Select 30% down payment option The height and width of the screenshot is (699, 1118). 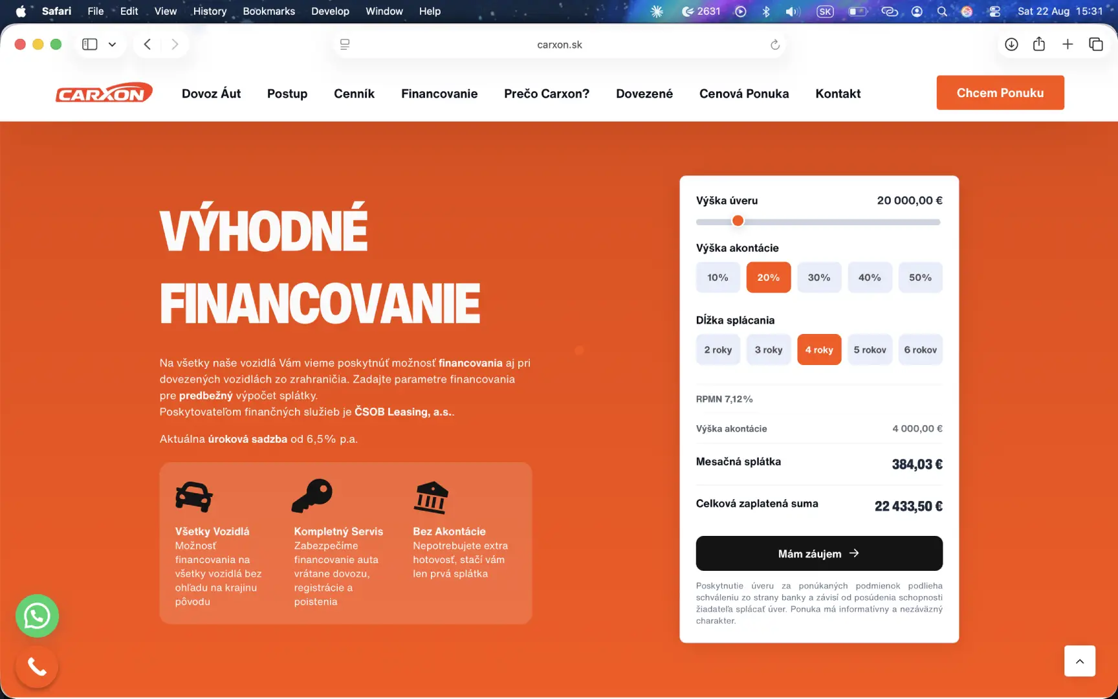819,277
